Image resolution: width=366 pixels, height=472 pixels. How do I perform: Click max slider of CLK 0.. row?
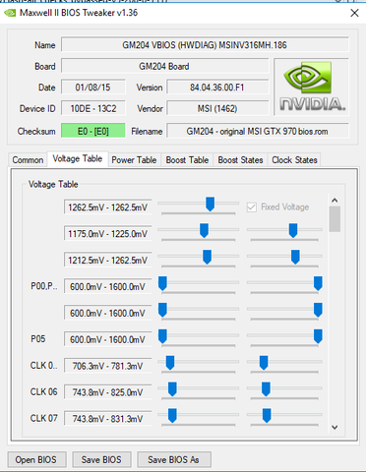(264, 363)
